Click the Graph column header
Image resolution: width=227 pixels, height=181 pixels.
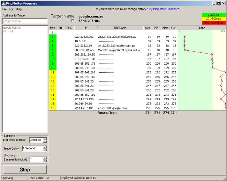click(x=202, y=28)
